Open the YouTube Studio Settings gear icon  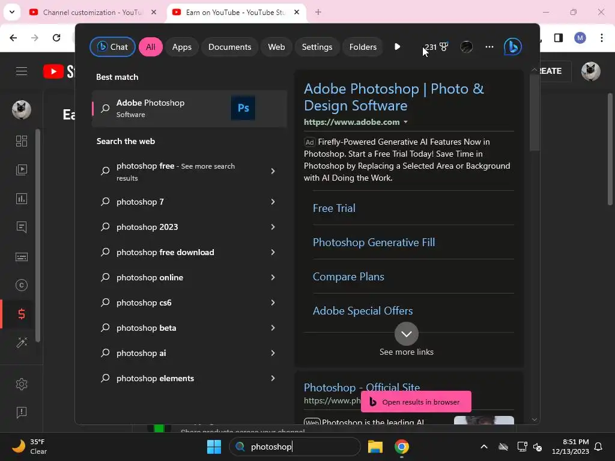click(22, 384)
